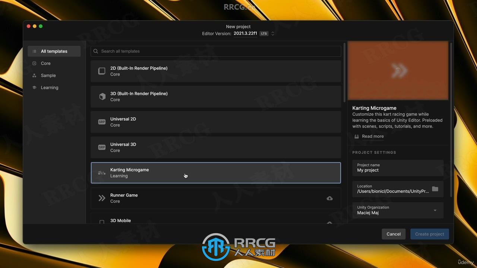Choose the Universal 2D template

216,122
